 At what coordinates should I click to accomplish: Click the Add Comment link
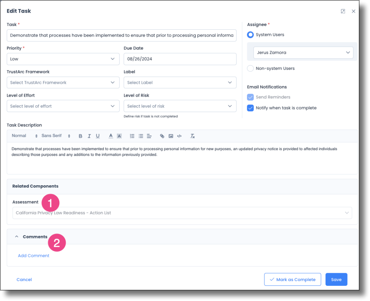click(33, 255)
